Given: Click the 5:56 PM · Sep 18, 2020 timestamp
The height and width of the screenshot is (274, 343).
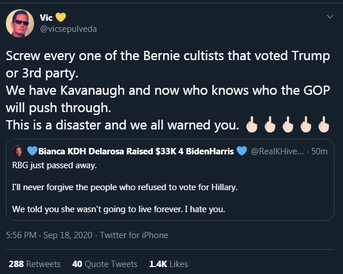Looking at the screenshot, I should (x=49, y=235).
